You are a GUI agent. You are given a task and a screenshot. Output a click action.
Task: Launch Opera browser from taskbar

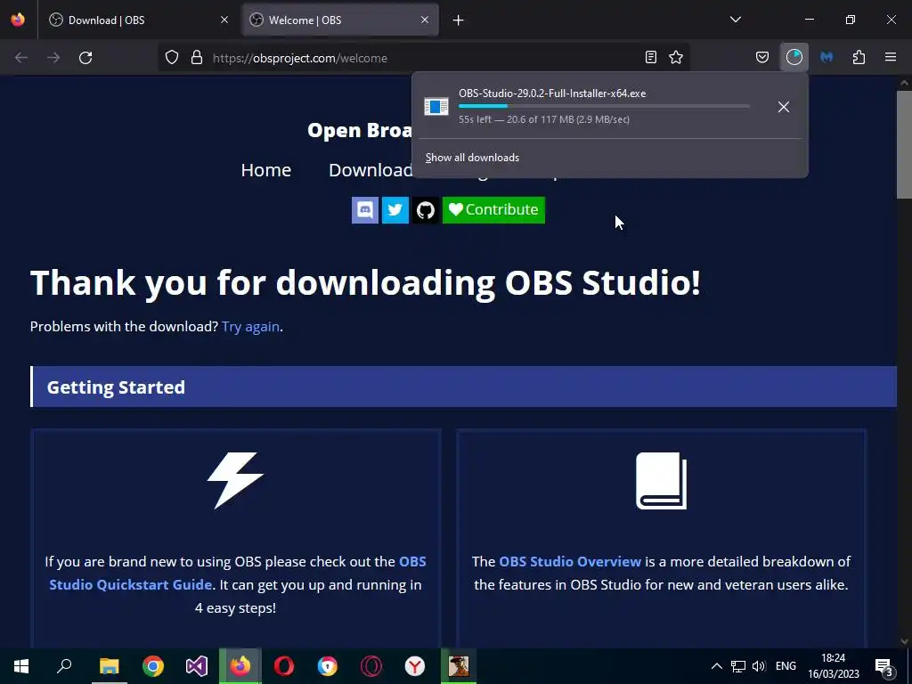pos(284,666)
